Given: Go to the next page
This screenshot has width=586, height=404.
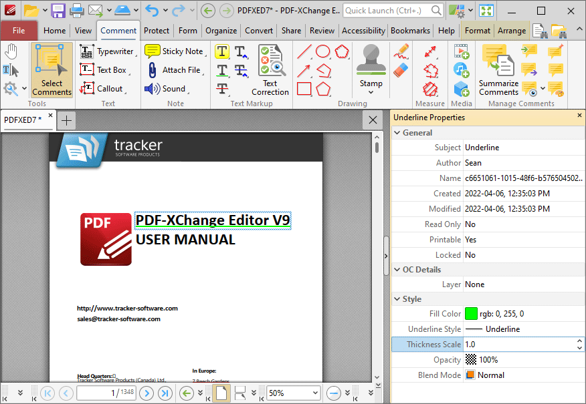Looking at the screenshot, I should pyautogui.click(x=146, y=393).
